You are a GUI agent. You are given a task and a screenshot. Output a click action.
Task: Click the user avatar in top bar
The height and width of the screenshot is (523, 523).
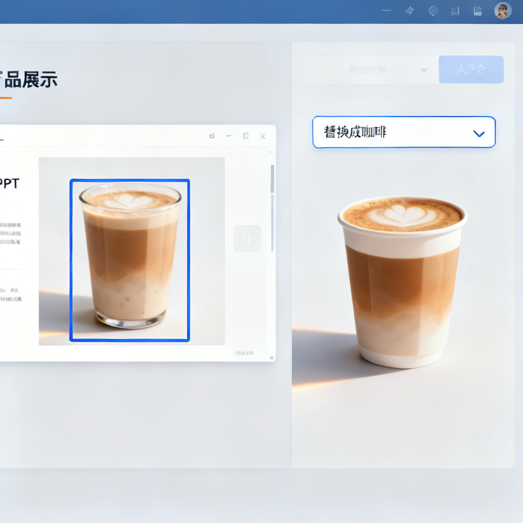point(503,11)
